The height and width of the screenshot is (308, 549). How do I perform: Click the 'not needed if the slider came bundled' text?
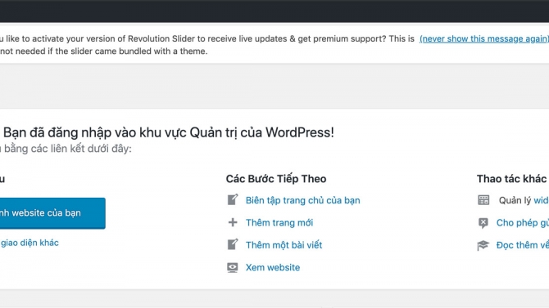pos(103,51)
